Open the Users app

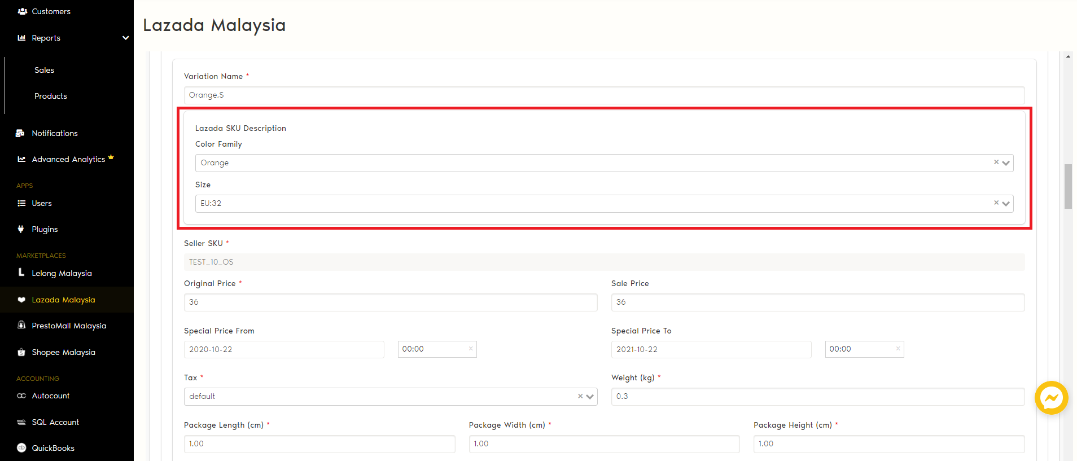click(42, 203)
